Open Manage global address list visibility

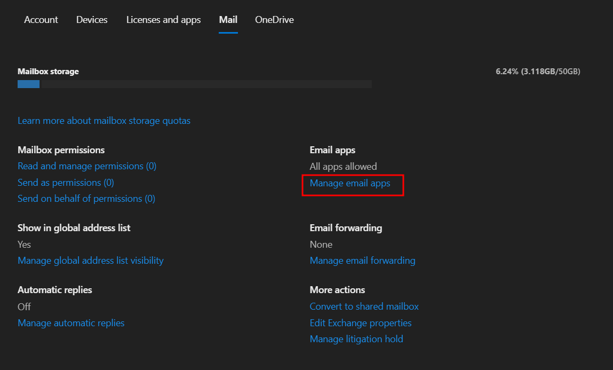point(91,261)
